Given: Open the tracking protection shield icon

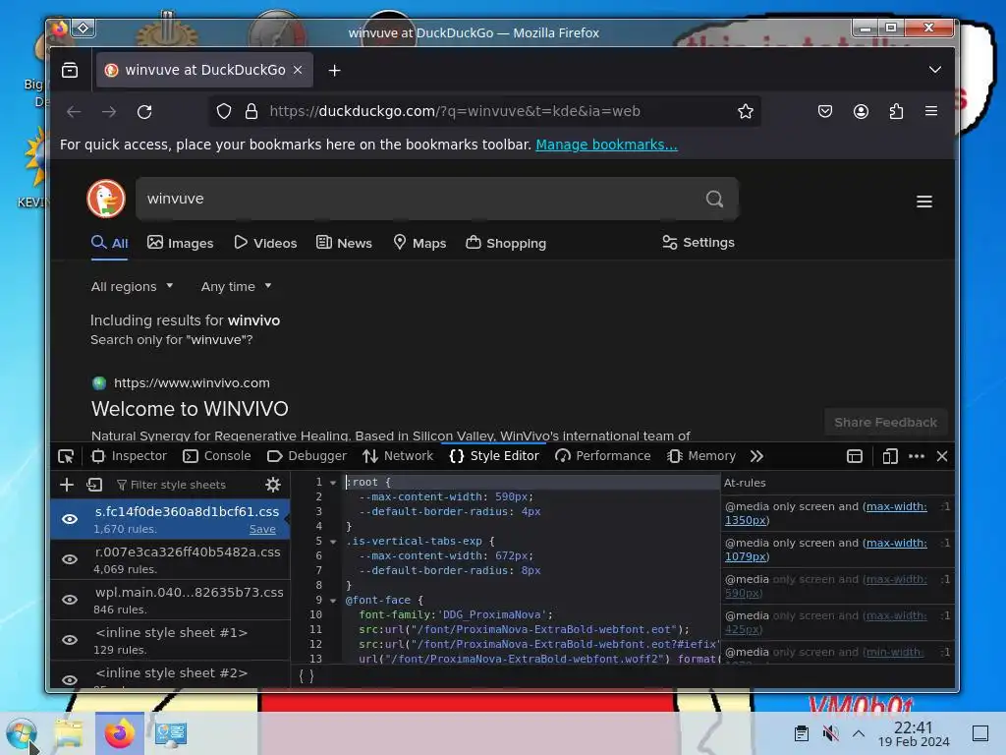Looking at the screenshot, I should [x=223, y=111].
